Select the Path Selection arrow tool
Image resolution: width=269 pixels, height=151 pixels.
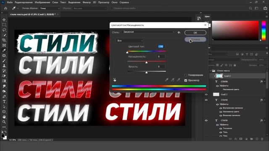pos(4,107)
